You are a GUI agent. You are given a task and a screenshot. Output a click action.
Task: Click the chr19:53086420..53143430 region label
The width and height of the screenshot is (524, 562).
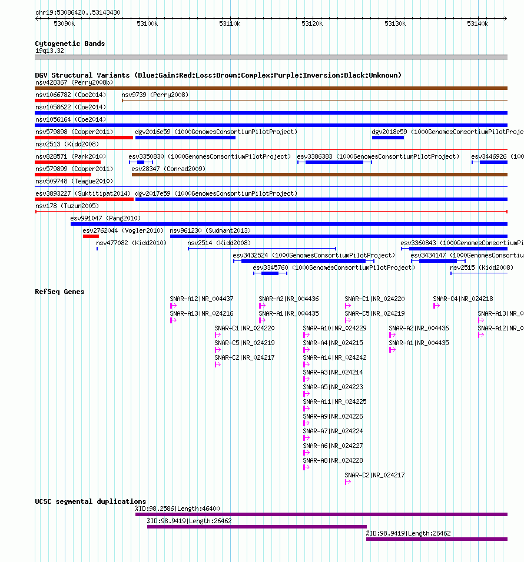[x=78, y=12]
